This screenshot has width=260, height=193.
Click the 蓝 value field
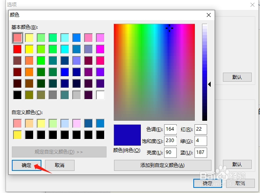(x=201, y=152)
